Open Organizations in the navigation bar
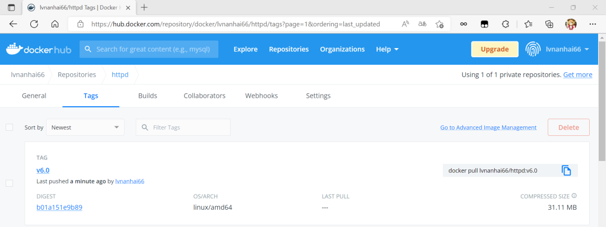Image resolution: width=606 pixels, height=227 pixels. coord(342,49)
